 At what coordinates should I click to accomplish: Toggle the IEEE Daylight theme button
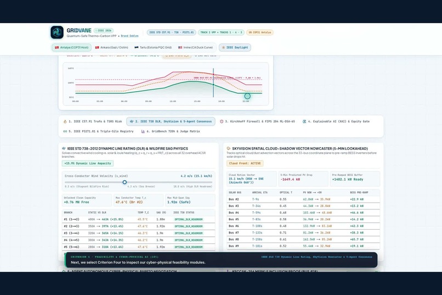[x=235, y=47]
